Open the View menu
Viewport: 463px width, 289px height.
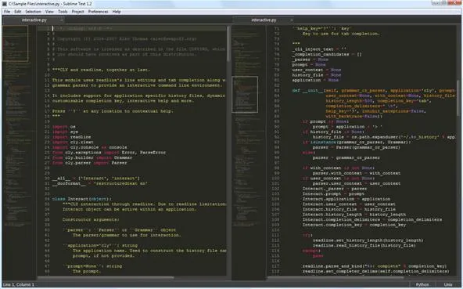tap(49, 12)
